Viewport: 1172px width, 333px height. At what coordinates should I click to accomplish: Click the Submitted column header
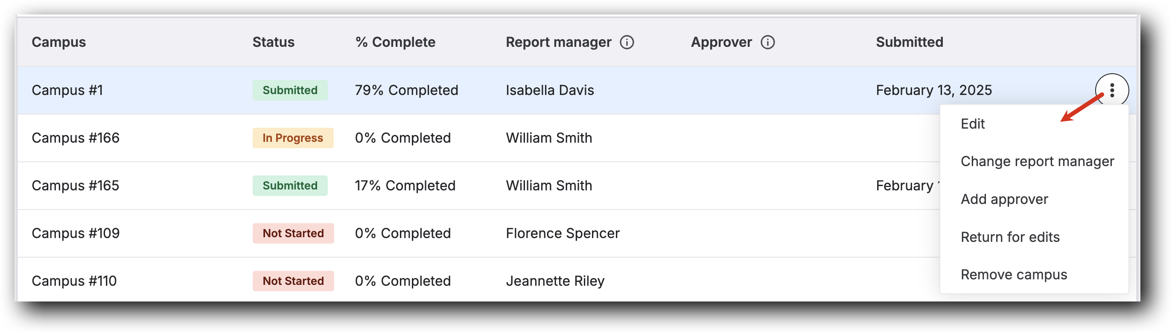909,42
